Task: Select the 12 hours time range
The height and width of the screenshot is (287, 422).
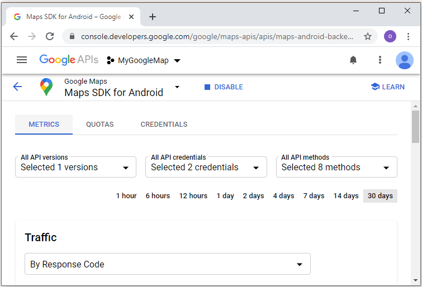Action: click(193, 196)
